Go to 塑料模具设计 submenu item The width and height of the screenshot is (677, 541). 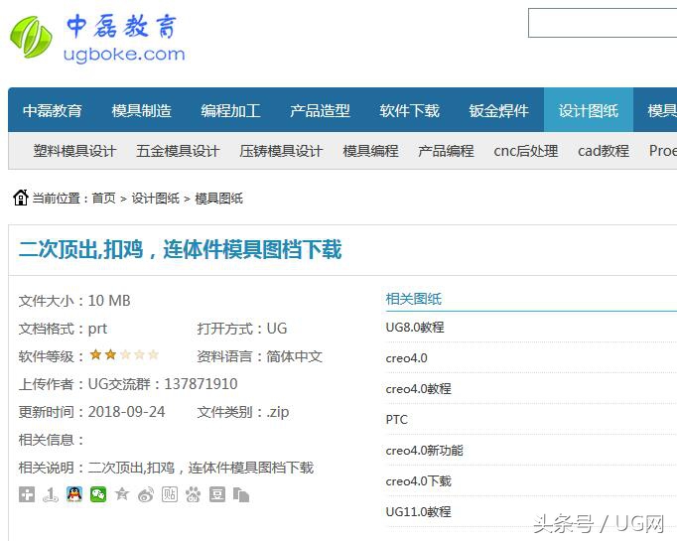[74, 151]
